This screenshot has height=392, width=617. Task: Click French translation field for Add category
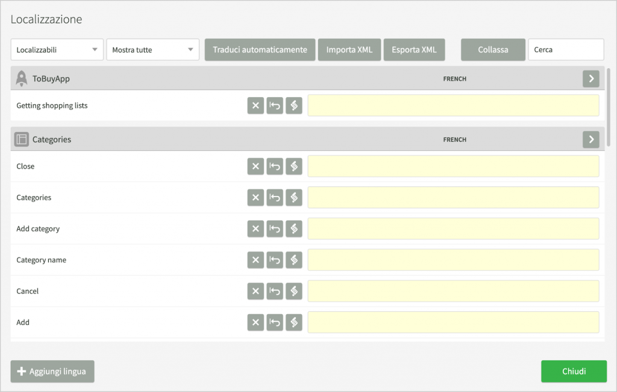pos(453,229)
